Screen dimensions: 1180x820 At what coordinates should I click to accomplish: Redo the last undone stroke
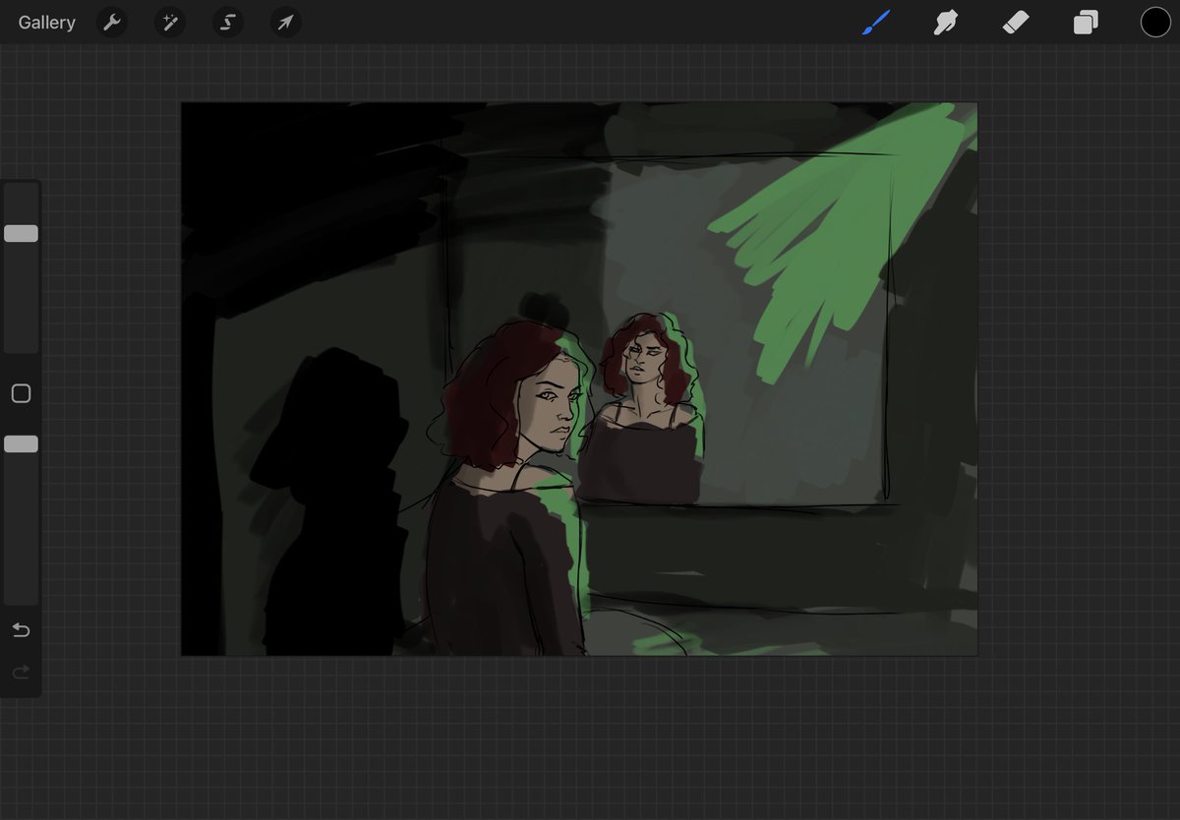[x=21, y=673]
